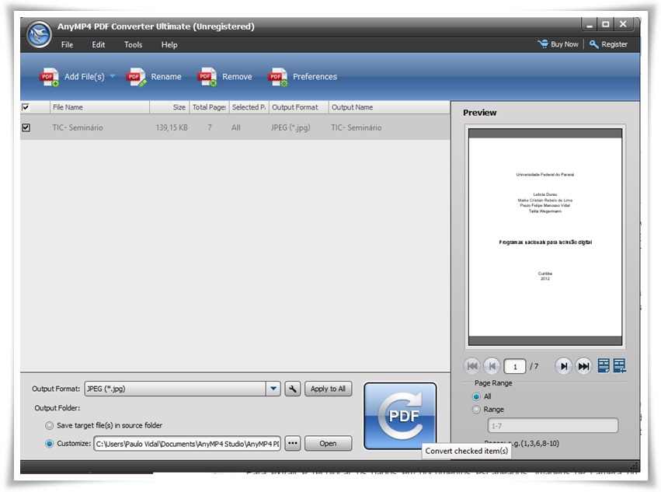Open the Help menu
The image size is (661, 492).
pos(169,45)
